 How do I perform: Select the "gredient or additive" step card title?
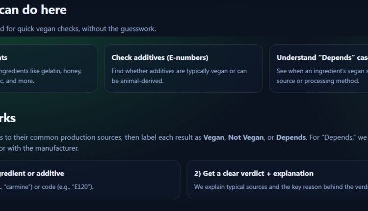pos(32,173)
